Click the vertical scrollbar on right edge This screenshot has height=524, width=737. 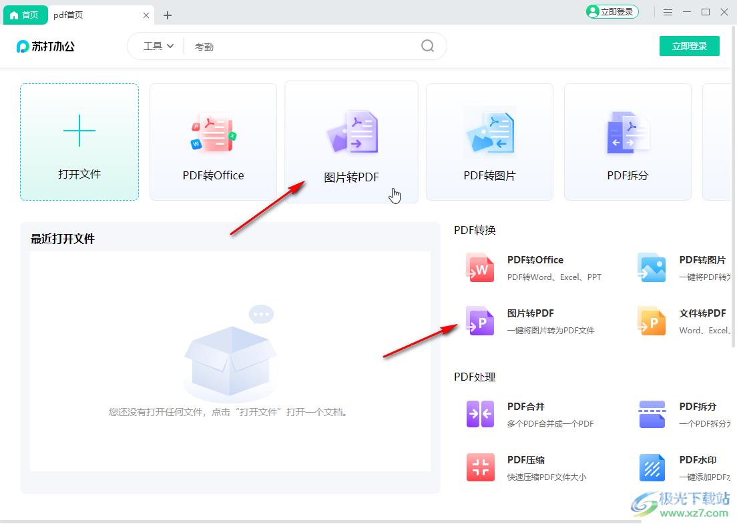[733, 188]
